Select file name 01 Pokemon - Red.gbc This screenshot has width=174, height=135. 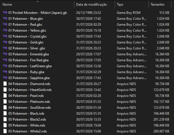(25, 25)
